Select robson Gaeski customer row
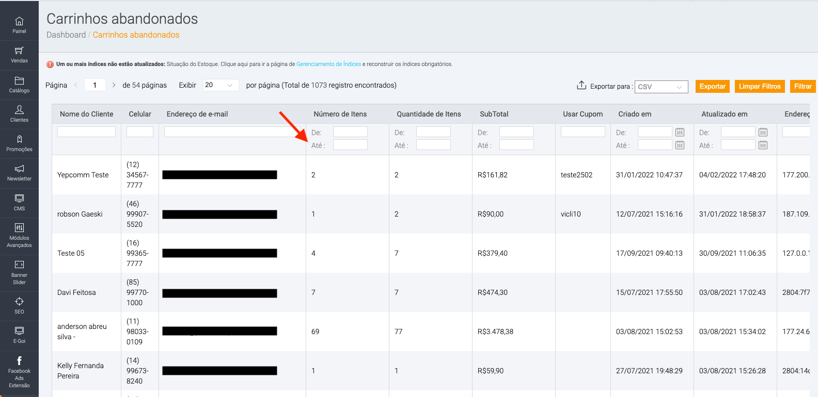 [431, 214]
